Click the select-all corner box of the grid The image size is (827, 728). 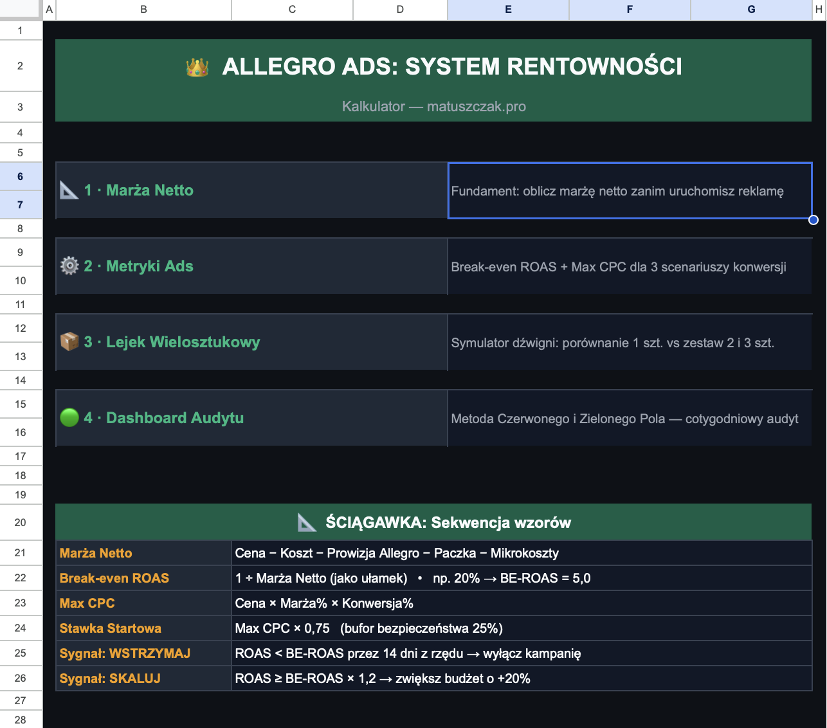coord(21,10)
